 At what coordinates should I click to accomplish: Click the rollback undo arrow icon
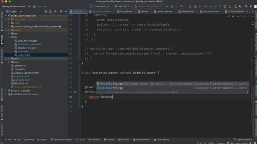pyautogui.click(x=230, y=6)
